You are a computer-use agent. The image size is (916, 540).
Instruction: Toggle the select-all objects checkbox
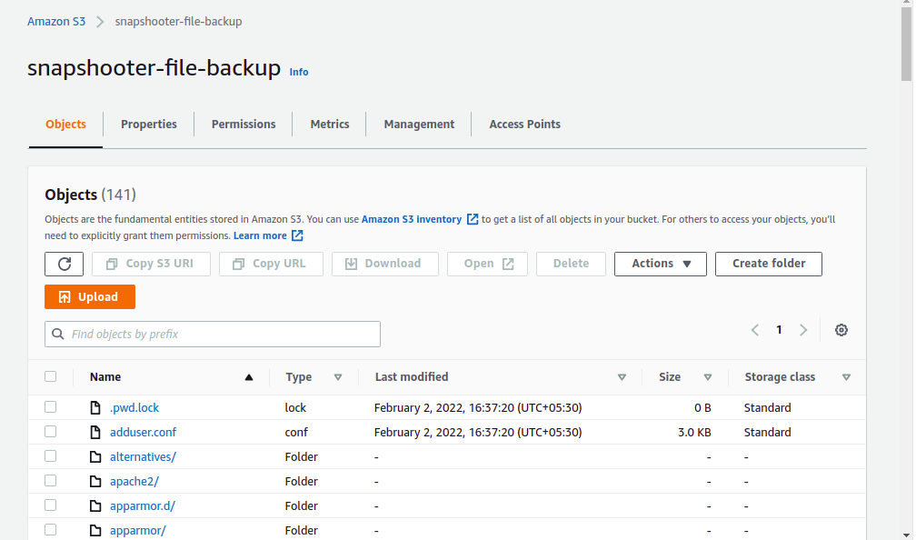point(51,376)
